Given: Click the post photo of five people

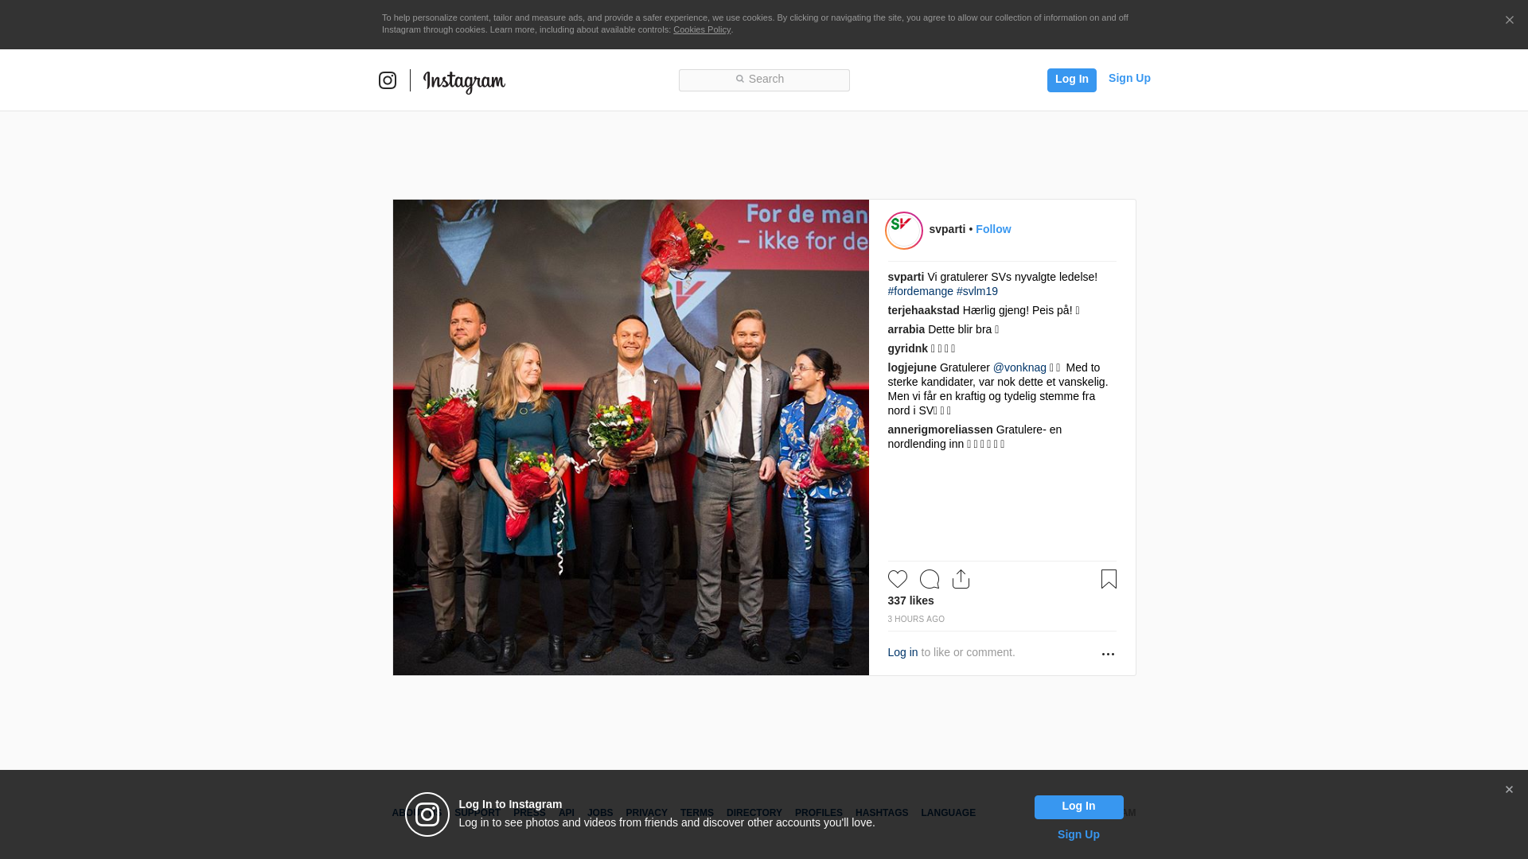Looking at the screenshot, I should [x=631, y=437].
